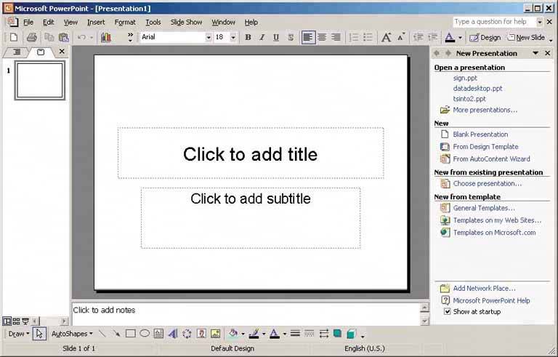Viewport: 558px width, 357px height.
Task: Select the Line drawing tool
Action: [102, 334]
